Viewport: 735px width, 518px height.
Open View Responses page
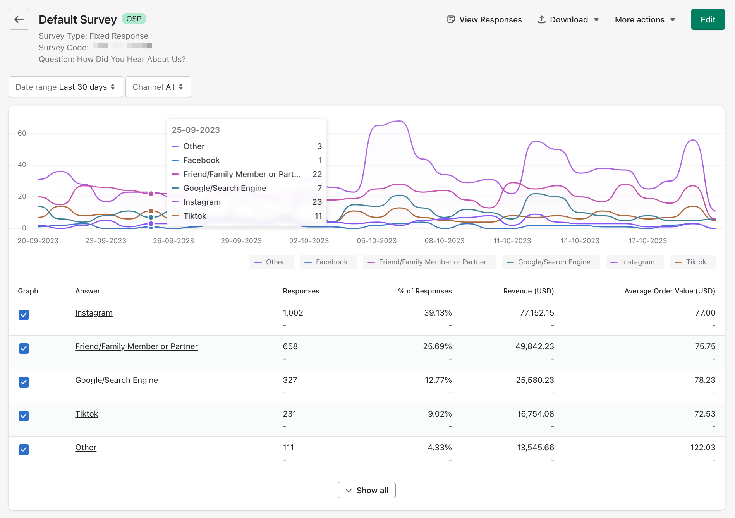(484, 20)
